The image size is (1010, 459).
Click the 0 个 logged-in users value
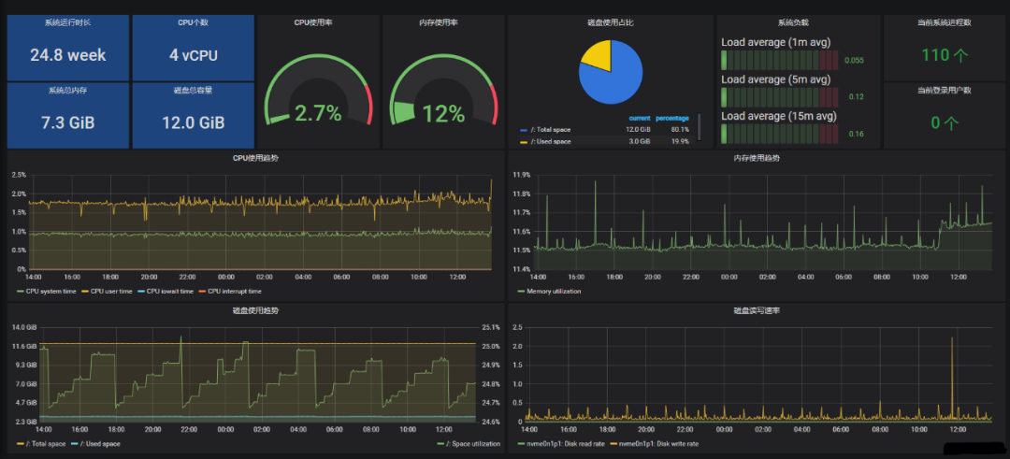tap(945, 122)
